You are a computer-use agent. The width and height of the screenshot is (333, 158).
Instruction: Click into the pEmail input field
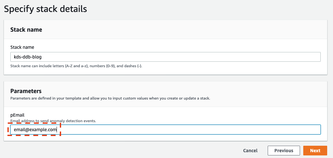[x=166, y=130]
